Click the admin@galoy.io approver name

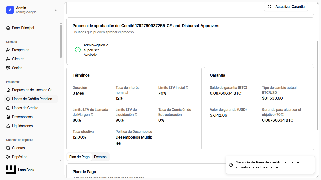click(96, 45)
